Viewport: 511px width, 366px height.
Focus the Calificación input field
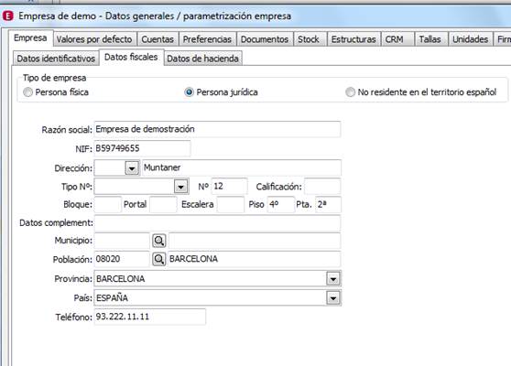(322, 187)
